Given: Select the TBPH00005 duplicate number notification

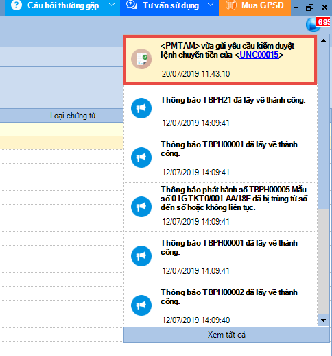Looking at the screenshot, I should pos(220,207).
